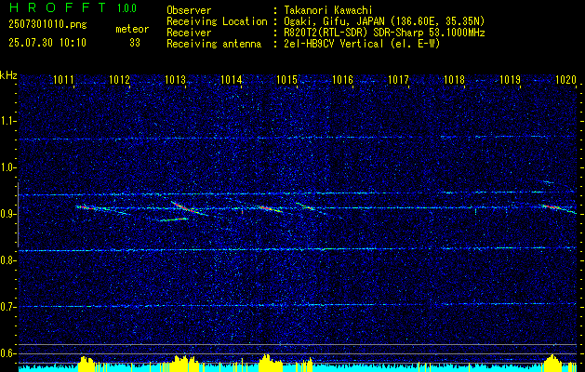
Task: Click the 1.1 frequency axis label
Action: 8,121
